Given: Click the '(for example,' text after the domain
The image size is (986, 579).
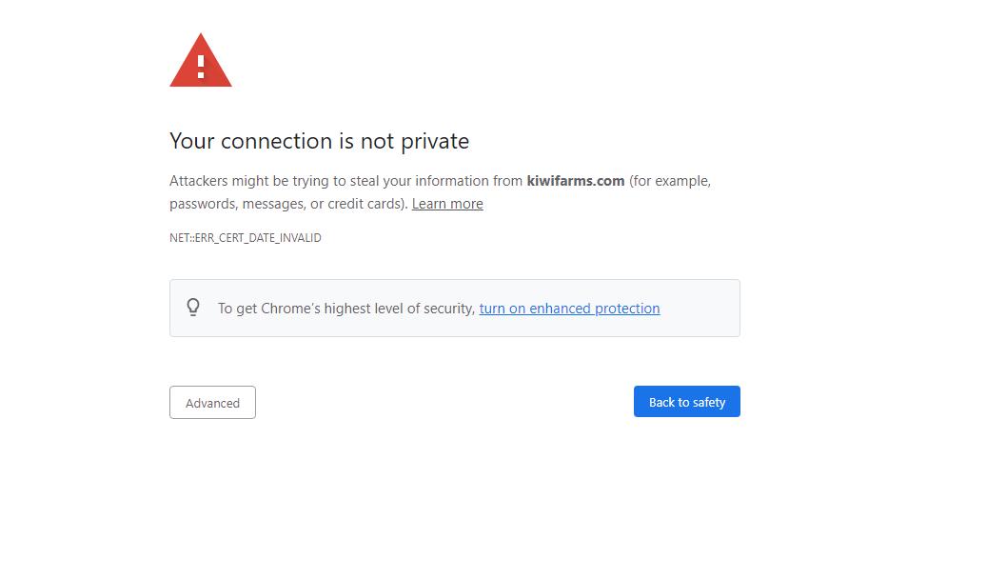Looking at the screenshot, I should click(x=670, y=181).
